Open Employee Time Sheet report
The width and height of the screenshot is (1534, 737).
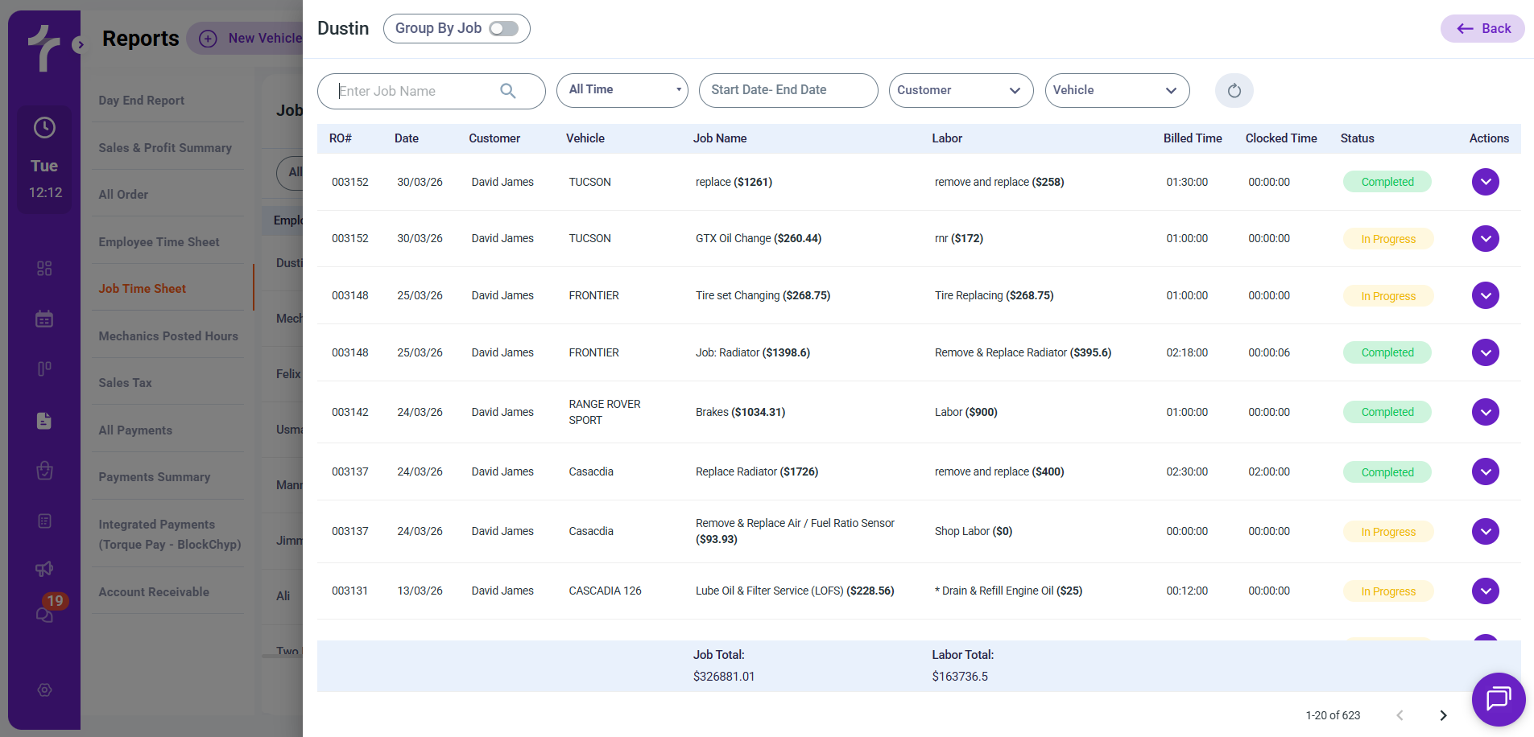159,241
